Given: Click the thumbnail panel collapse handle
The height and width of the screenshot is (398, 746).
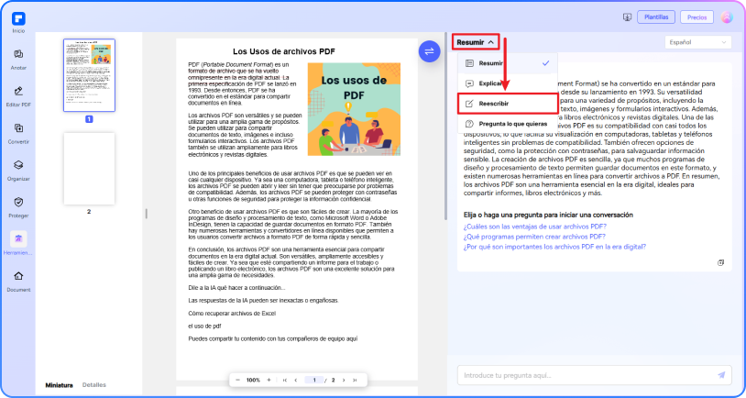Looking at the screenshot, I should point(146,214).
